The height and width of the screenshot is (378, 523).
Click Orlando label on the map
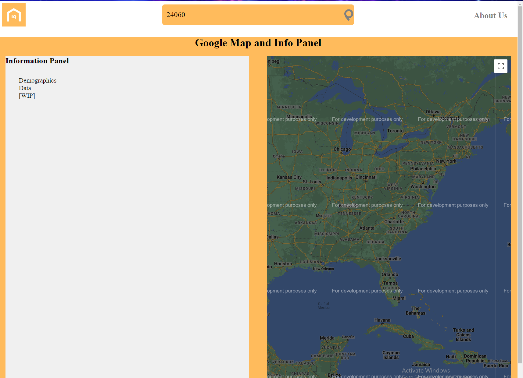coord(390,274)
